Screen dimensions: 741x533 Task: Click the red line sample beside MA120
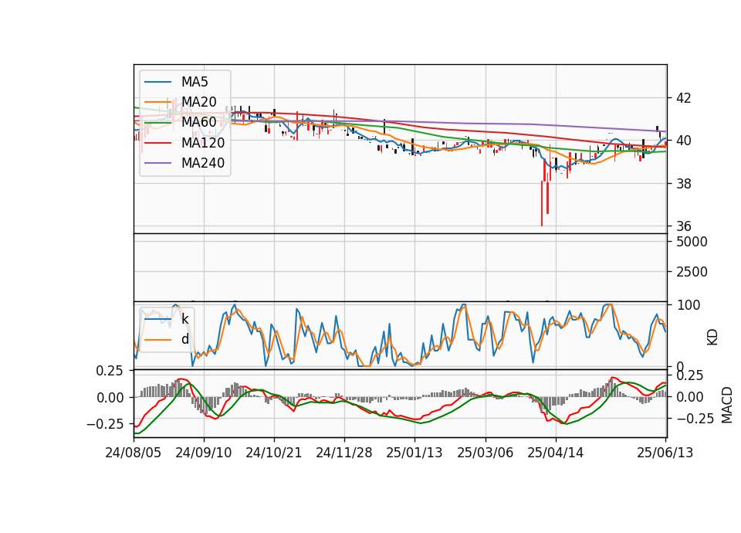[157, 143]
